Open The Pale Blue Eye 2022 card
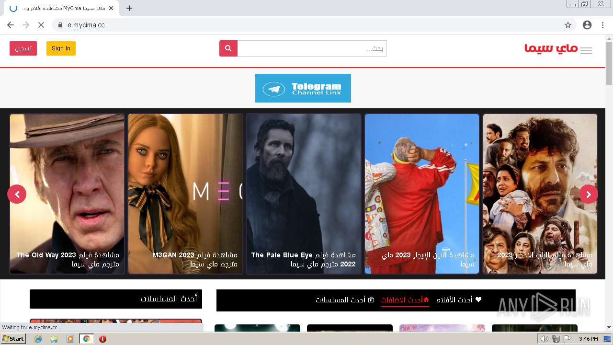The height and width of the screenshot is (345, 613). [x=304, y=194]
